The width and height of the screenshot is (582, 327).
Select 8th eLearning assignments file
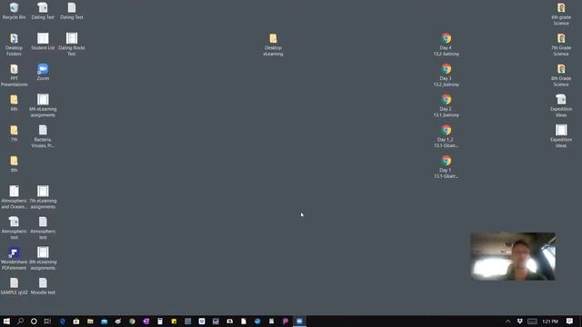click(x=43, y=258)
